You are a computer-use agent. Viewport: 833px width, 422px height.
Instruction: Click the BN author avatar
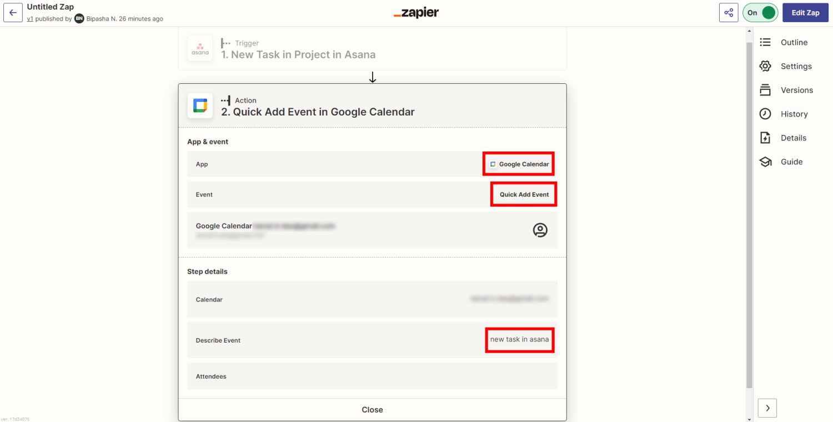pos(79,19)
